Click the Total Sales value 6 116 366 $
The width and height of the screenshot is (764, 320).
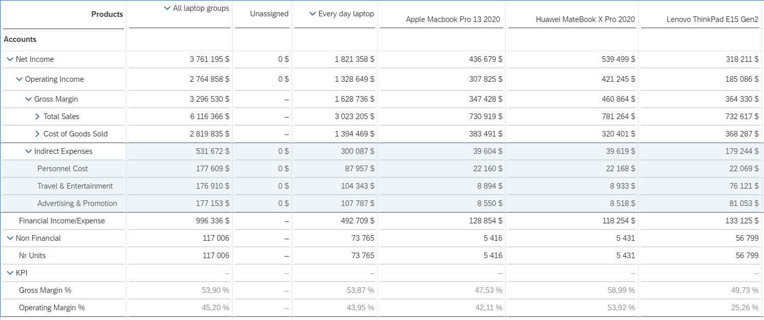point(210,117)
